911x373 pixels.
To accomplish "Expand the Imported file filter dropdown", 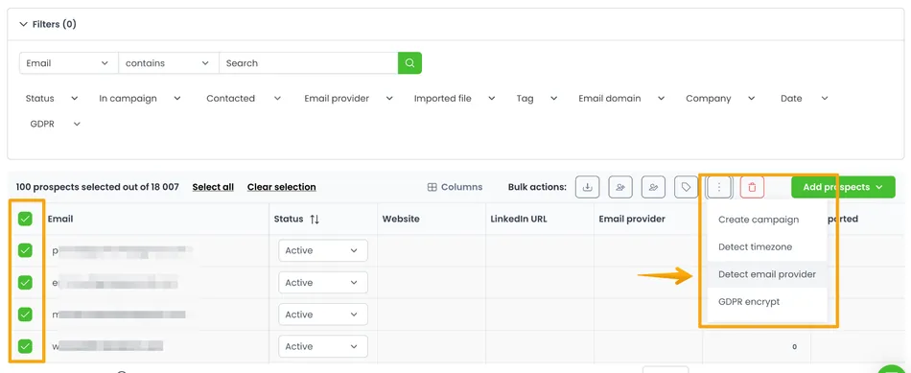I will pyautogui.click(x=455, y=98).
